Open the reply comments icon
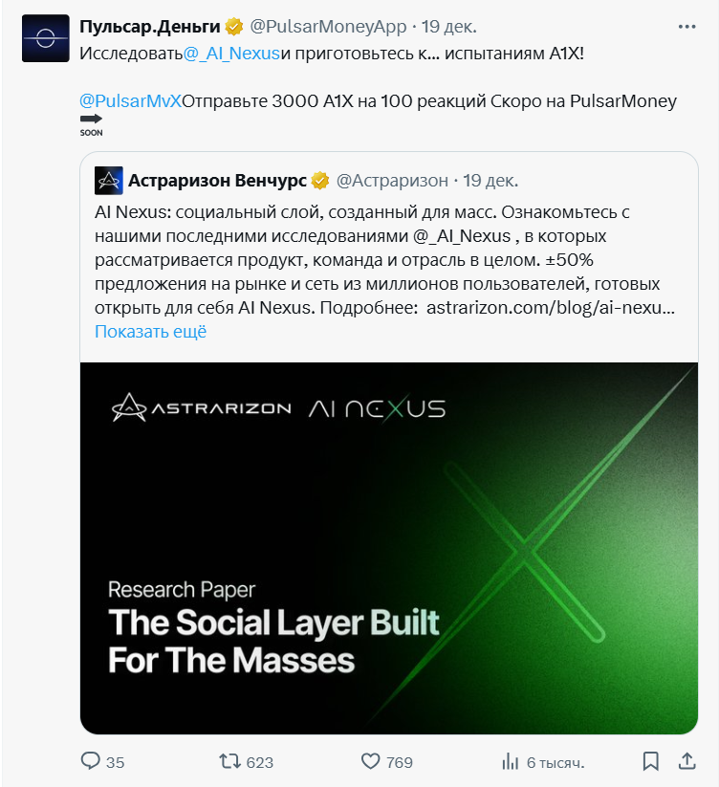The image size is (719, 787). click(x=90, y=762)
